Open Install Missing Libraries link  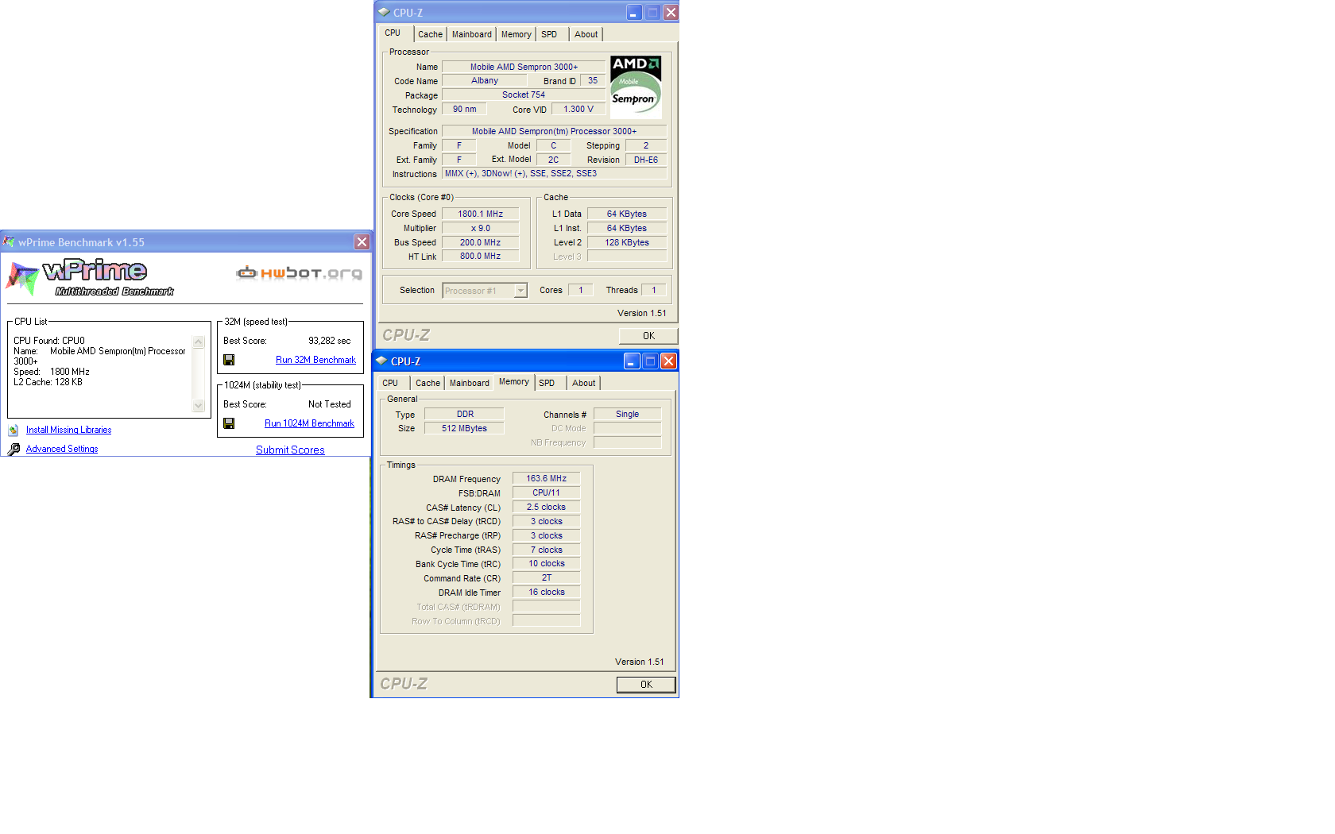click(x=68, y=430)
